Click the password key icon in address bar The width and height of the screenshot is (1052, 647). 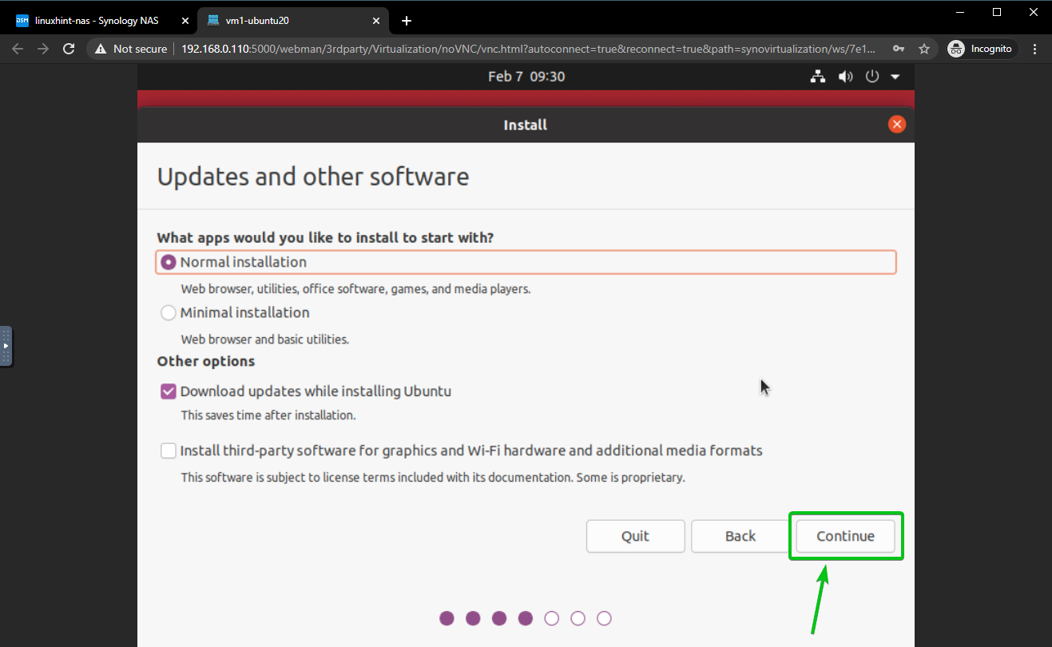[x=899, y=49]
